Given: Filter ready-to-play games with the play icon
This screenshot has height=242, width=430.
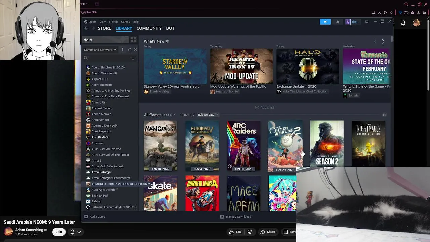Looking at the screenshot, I should point(135,50).
